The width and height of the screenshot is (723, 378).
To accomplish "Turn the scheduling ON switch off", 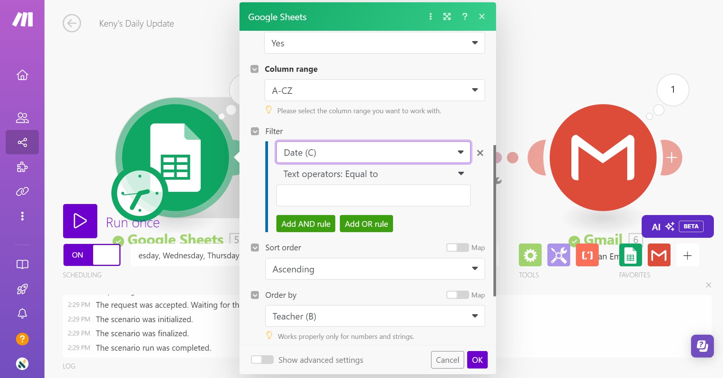I will click(x=92, y=255).
